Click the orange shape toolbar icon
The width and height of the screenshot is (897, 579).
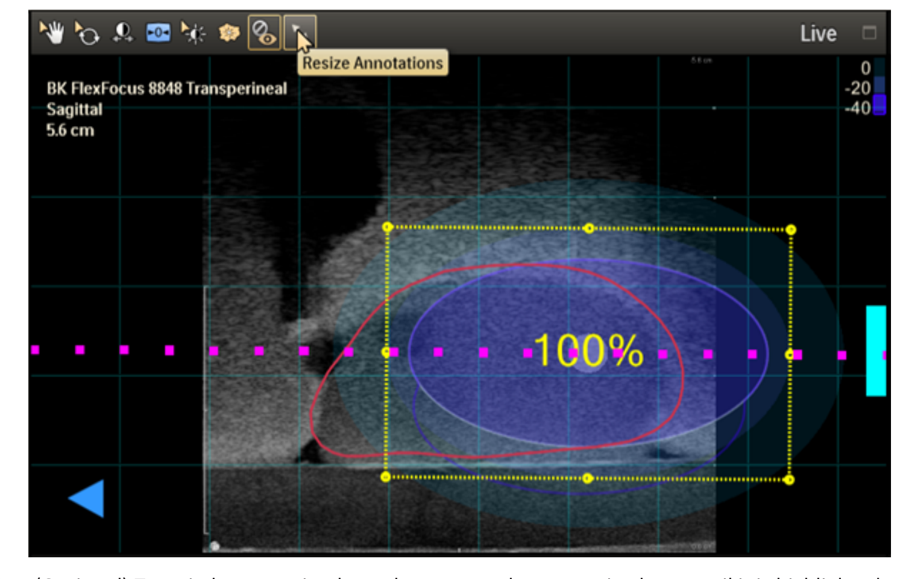pyautogui.click(x=229, y=33)
